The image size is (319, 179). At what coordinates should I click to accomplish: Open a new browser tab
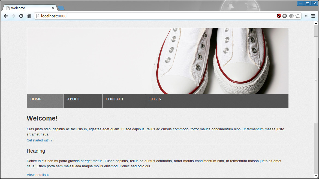[x=61, y=8]
